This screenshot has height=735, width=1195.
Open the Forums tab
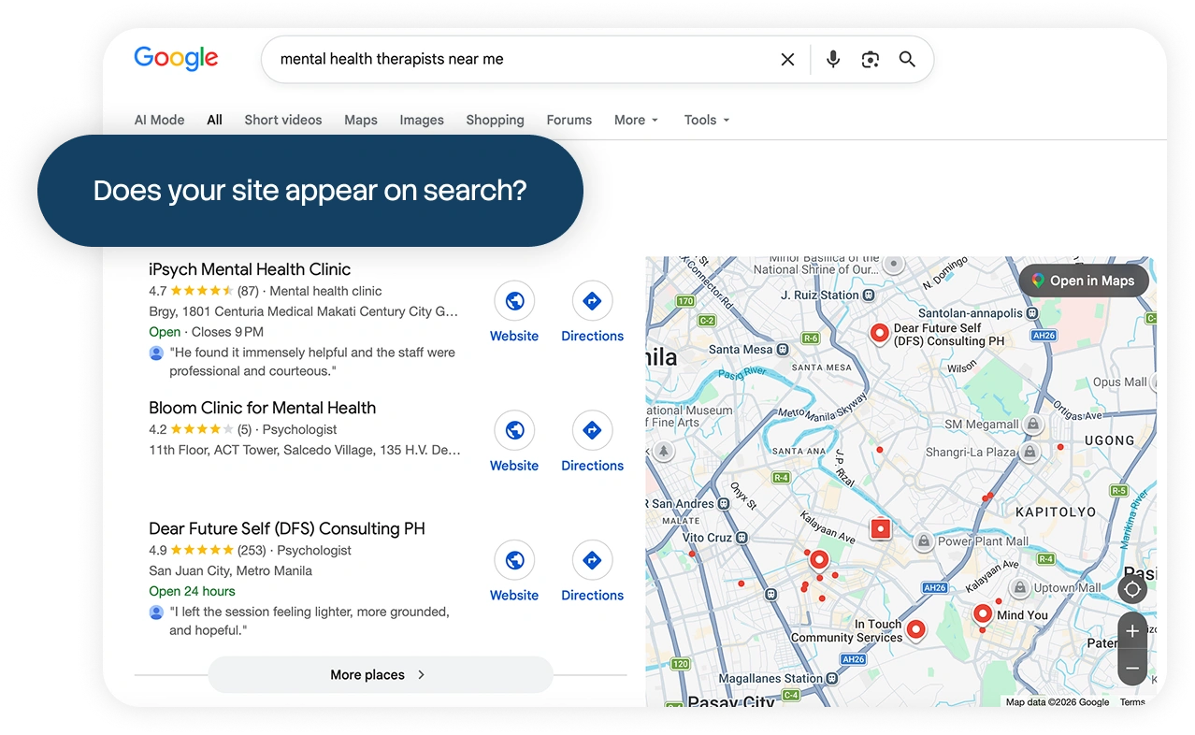point(569,120)
